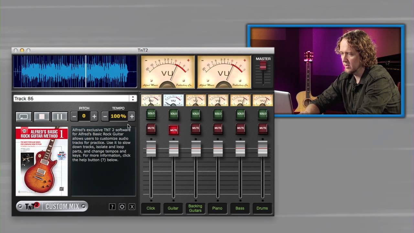This screenshot has width=414, height=233.
Task: Click the Alfred's Basic Rock Guitar cover
Action: [x=42, y=161]
